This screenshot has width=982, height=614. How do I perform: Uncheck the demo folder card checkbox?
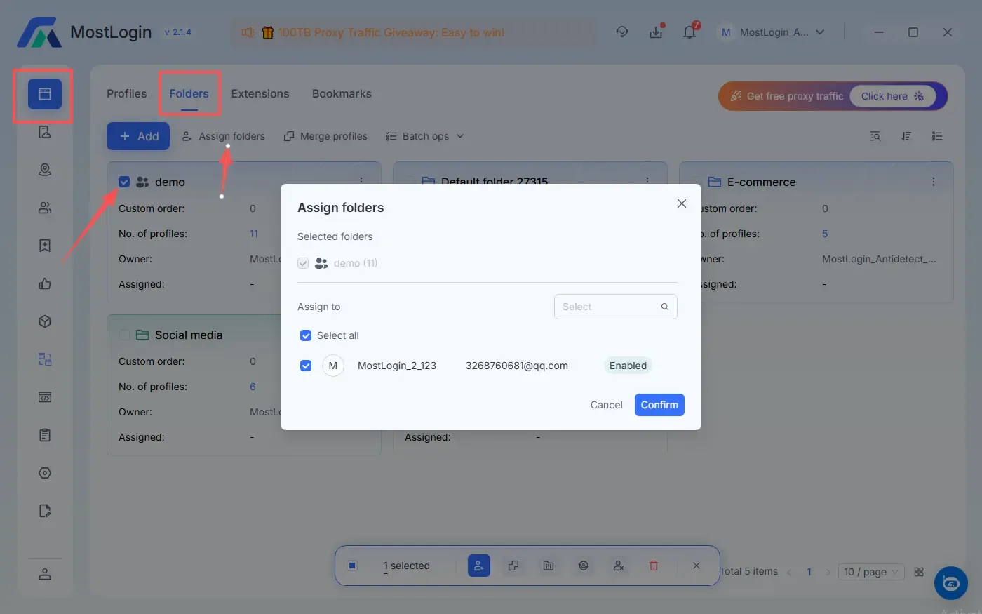[x=124, y=182]
